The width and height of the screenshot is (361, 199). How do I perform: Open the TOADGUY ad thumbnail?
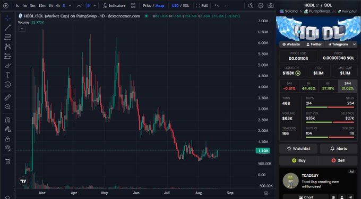pos(290,181)
